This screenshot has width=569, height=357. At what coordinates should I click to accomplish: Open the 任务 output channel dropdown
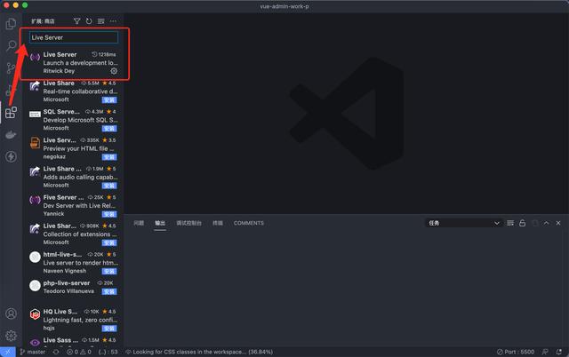click(464, 223)
